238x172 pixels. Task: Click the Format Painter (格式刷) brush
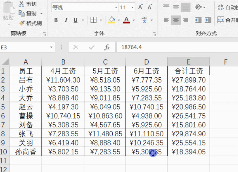click(22, 23)
